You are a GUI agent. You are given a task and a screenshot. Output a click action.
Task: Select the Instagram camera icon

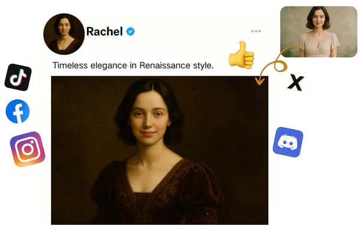click(x=28, y=149)
